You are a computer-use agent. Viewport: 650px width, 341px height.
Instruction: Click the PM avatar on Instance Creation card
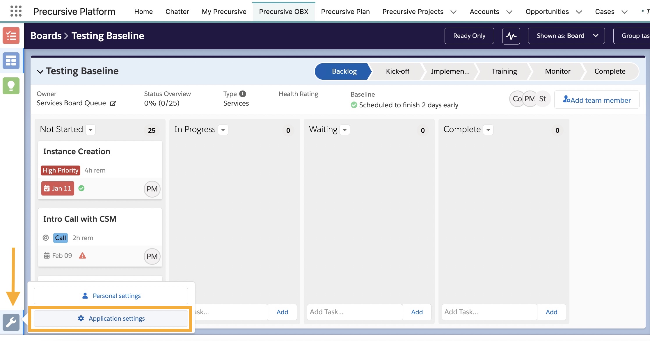[152, 189]
